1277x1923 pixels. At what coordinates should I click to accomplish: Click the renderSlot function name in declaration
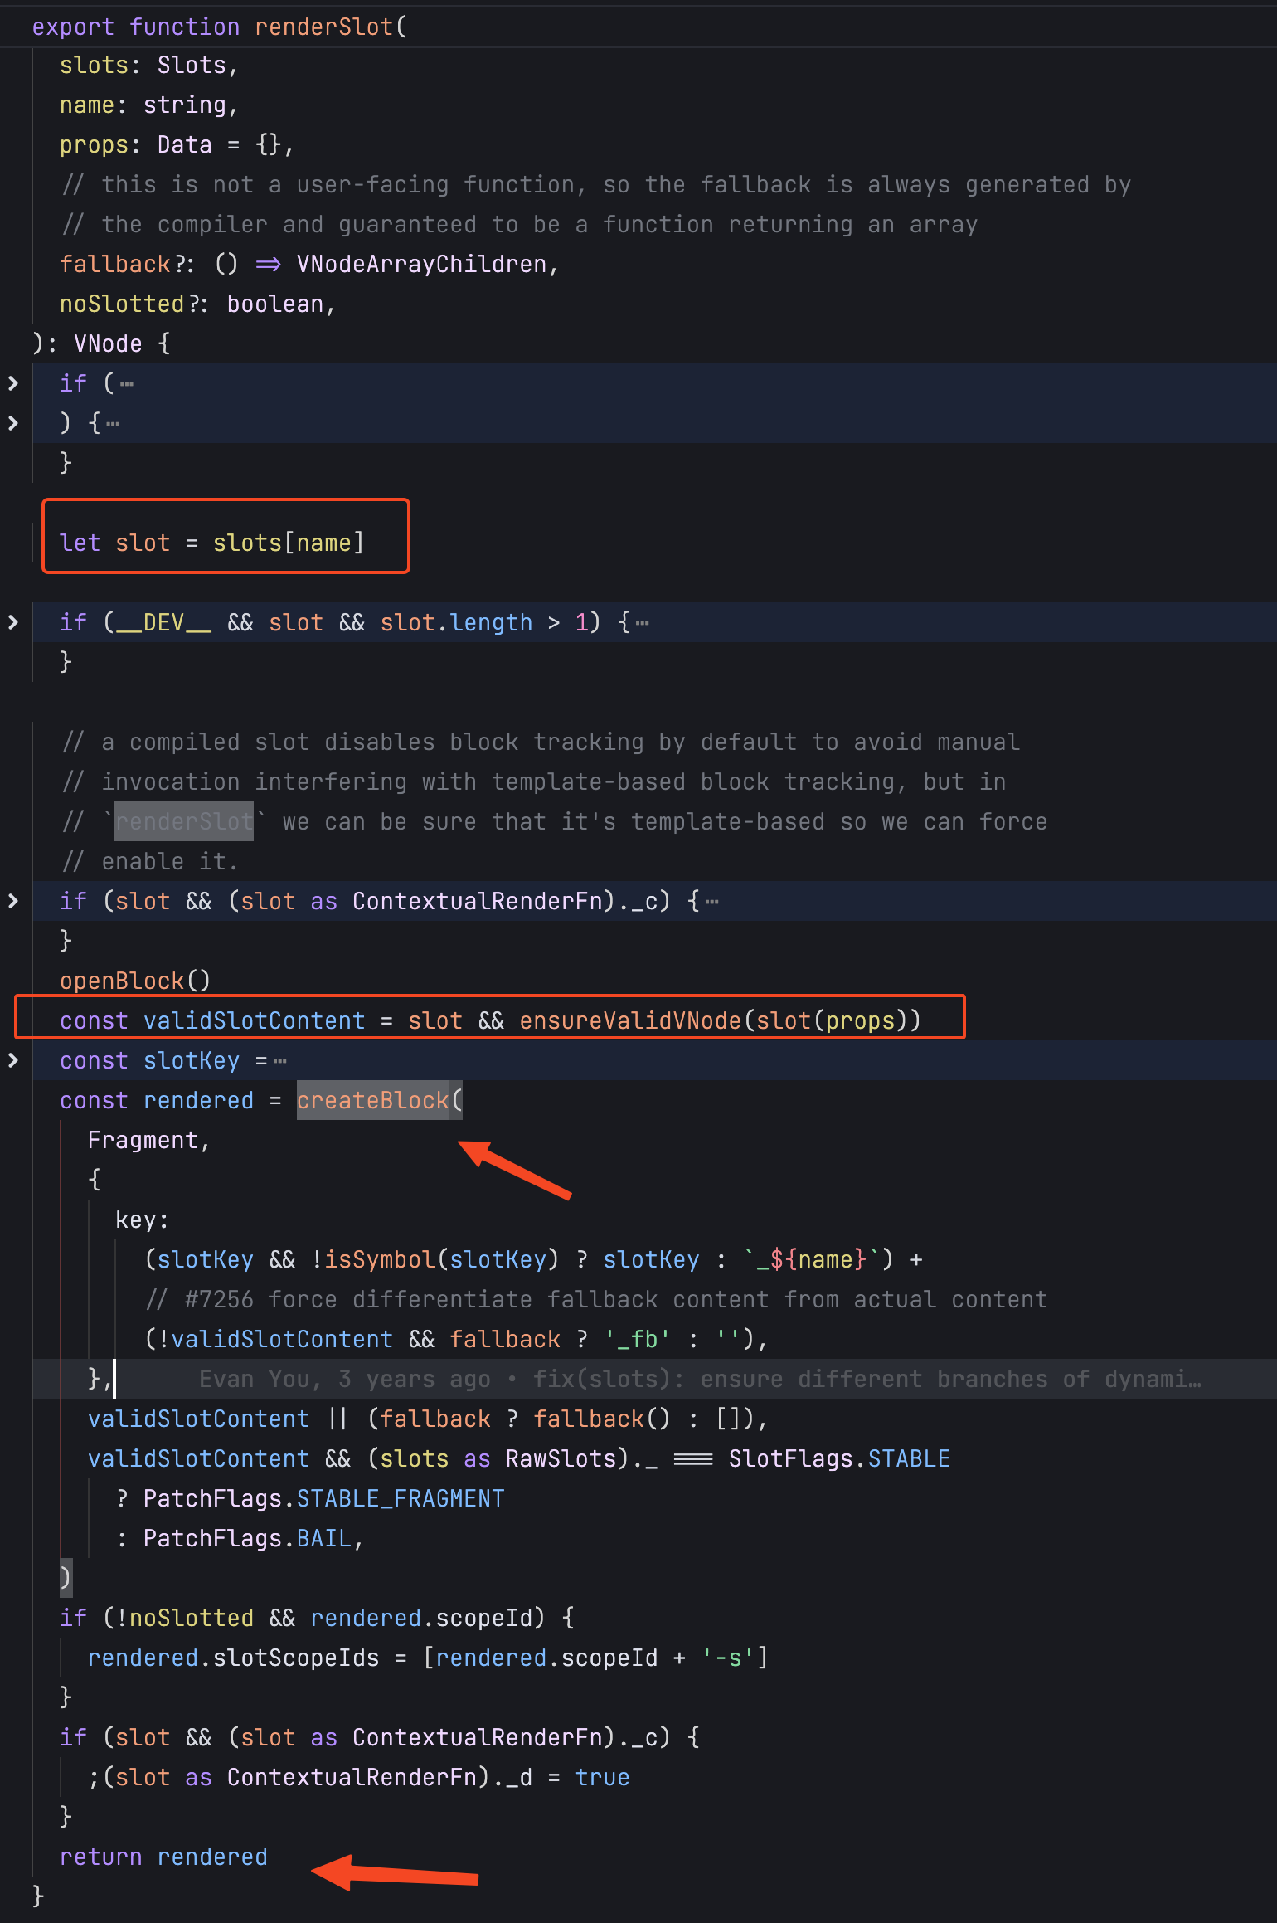pyautogui.click(x=323, y=27)
